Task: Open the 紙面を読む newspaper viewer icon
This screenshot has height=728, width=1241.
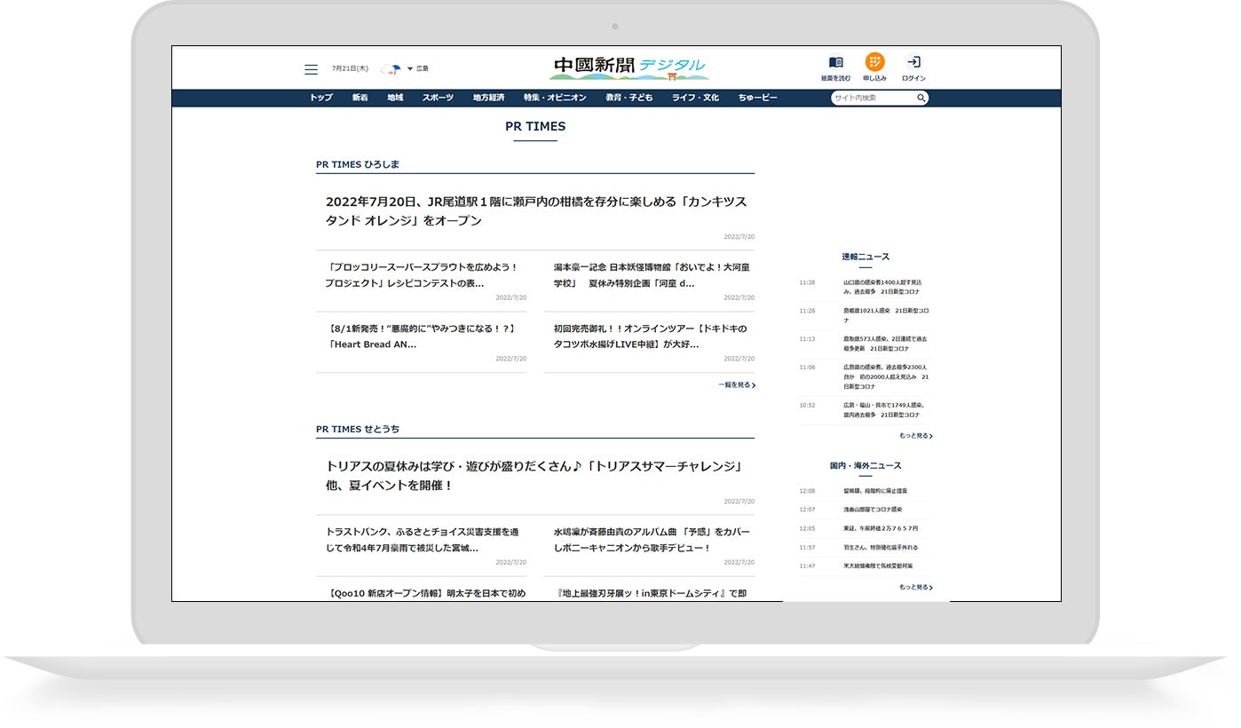Action: pos(835,63)
